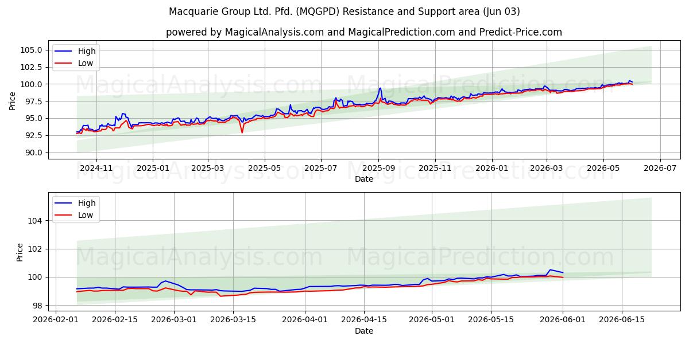The image size is (689, 344).
Task: Click the 90.0 price tick label
Action: [32, 153]
